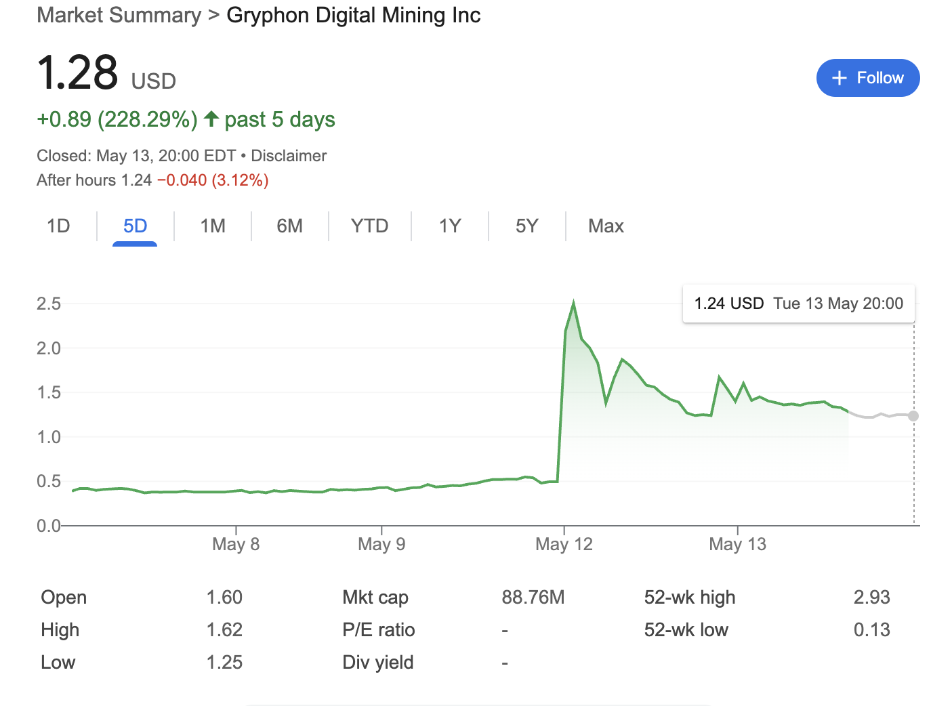Open the Market Summary breadcrumb link
Screen dimensions: 931x706
119,15
